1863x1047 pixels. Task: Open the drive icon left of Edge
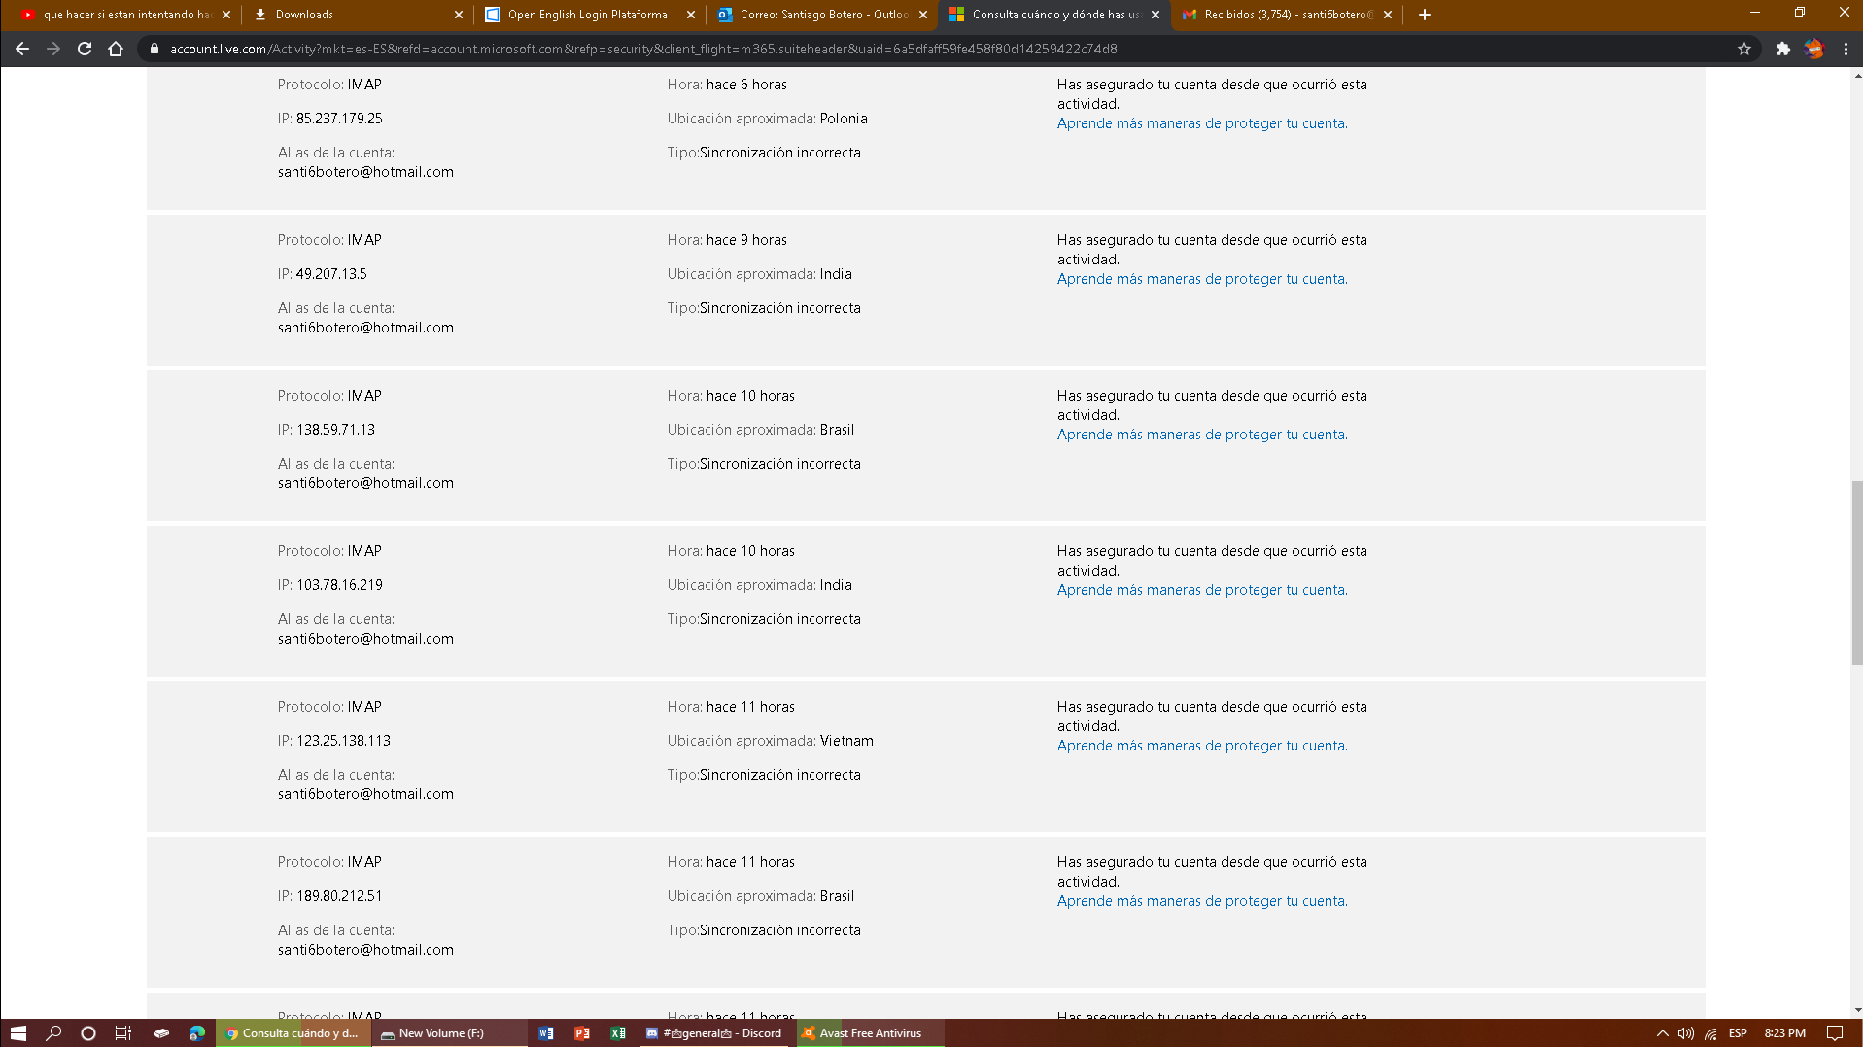[x=161, y=1033]
